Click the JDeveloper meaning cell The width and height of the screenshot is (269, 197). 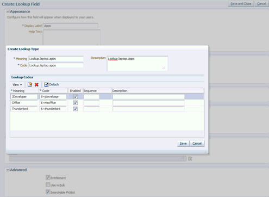point(24,97)
